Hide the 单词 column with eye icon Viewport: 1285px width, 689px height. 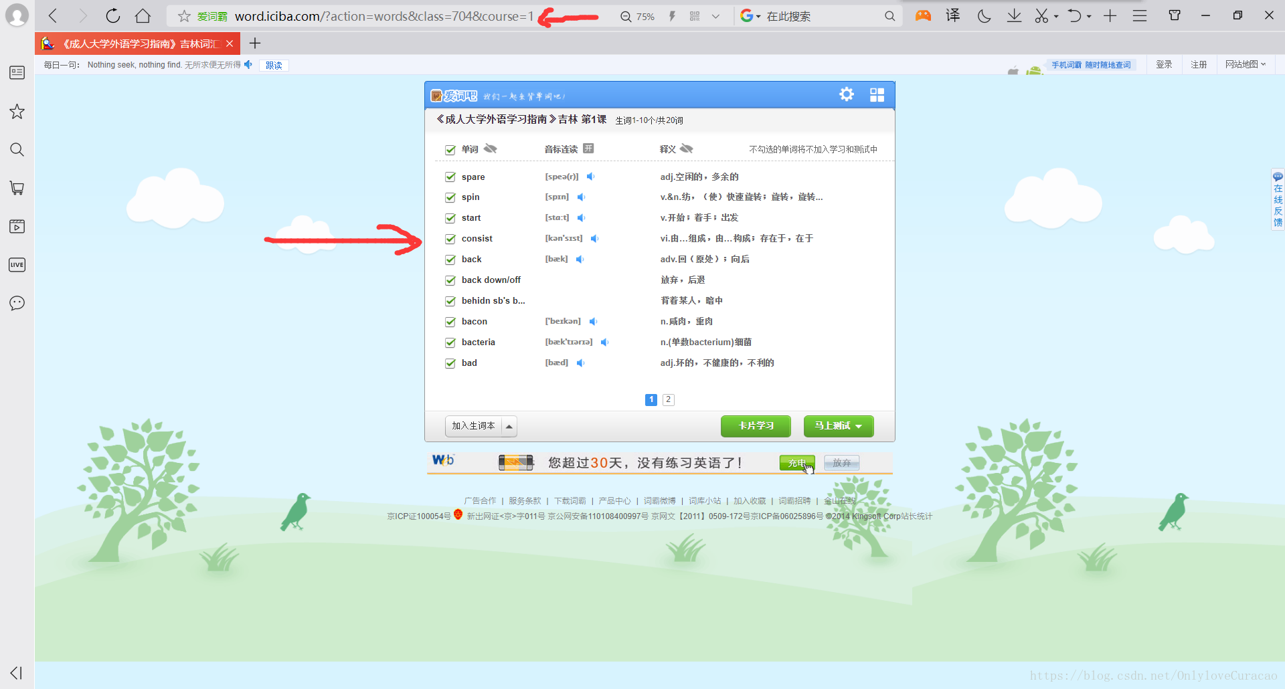[491, 149]
